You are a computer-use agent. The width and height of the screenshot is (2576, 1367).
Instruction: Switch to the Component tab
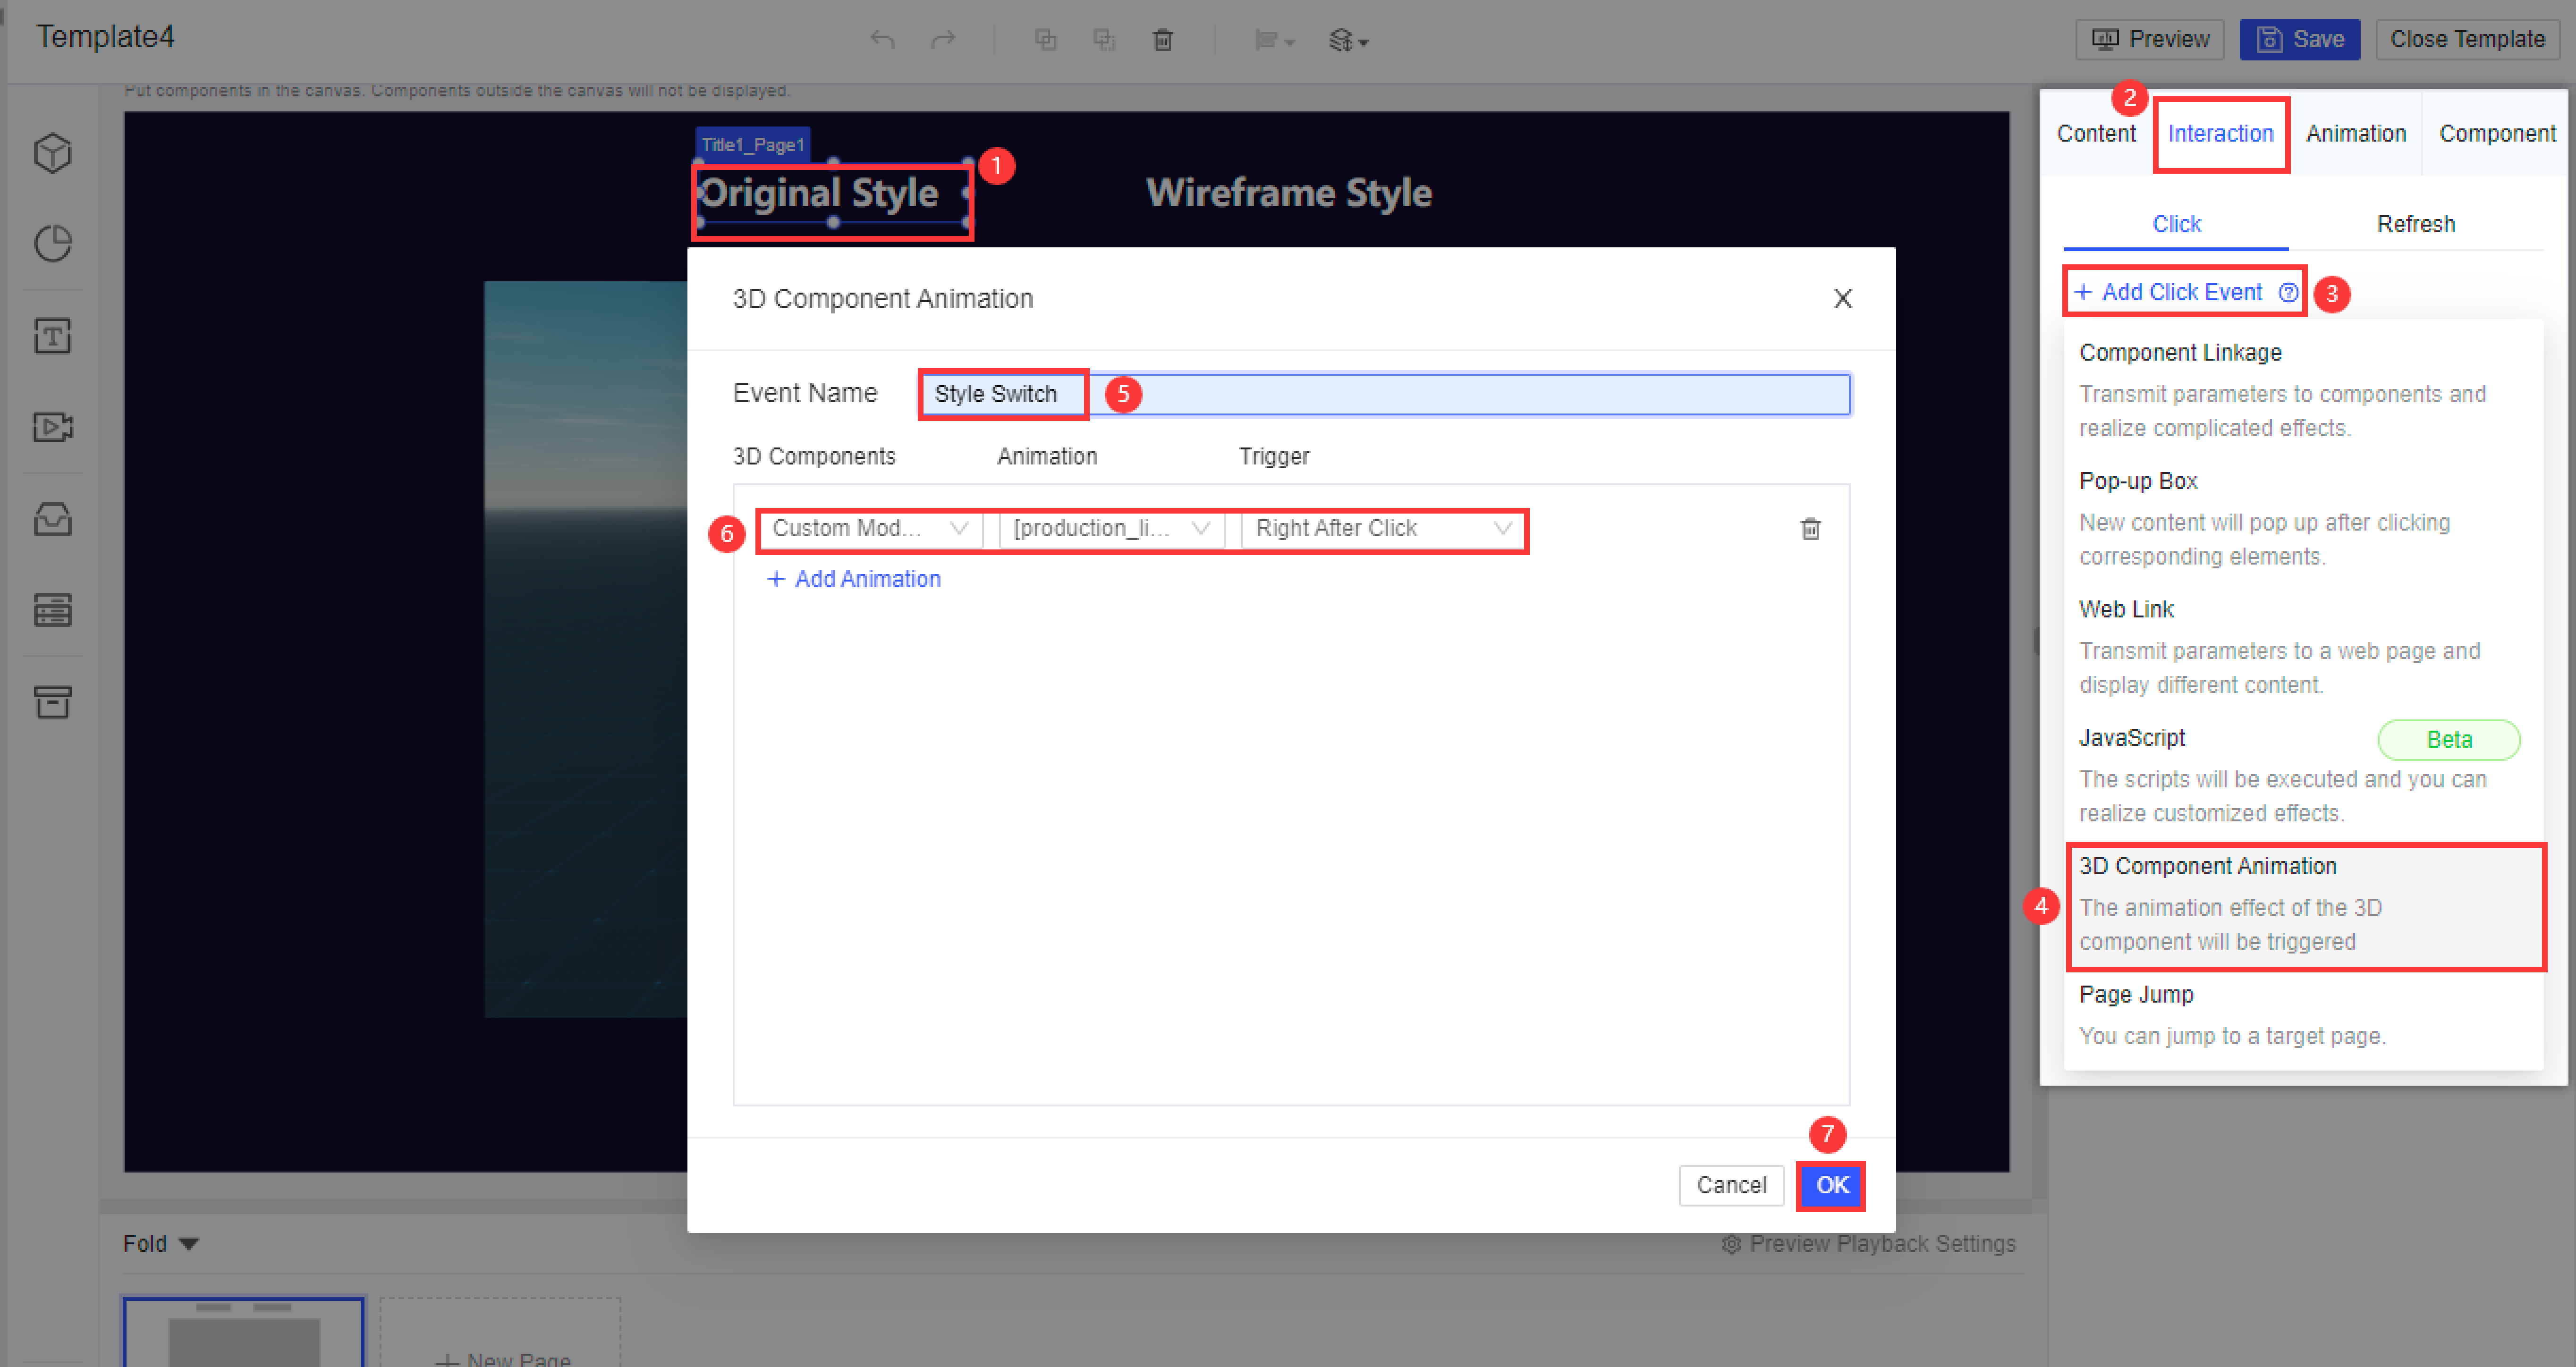point(2497,134)
